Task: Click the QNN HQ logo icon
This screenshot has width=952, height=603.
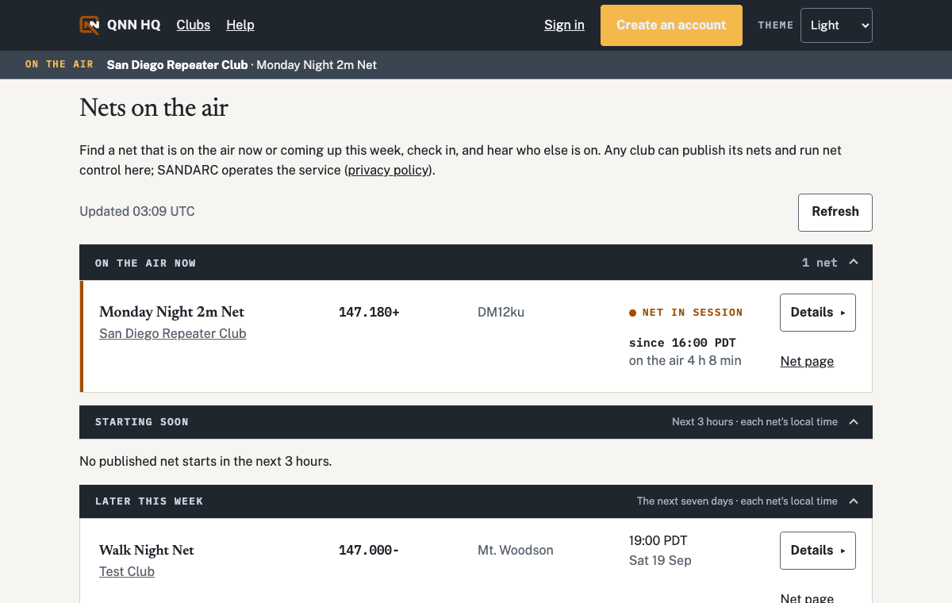Action: (90, 25)
